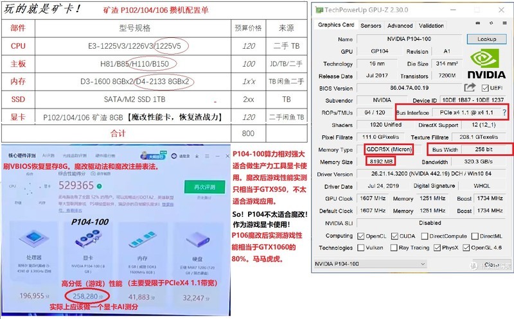Viewport: 514px width, 319px height.
Task: Click the Memory Type field GDDR5X (Micron)
Action: pos(389,150)
